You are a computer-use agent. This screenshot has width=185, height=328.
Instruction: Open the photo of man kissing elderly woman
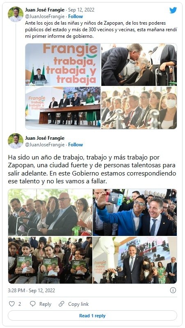(x=139, y=65)
